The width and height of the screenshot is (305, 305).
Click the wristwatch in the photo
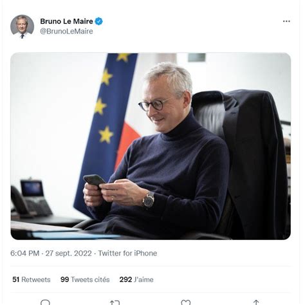pyautogui.click(x=149, y=200)
